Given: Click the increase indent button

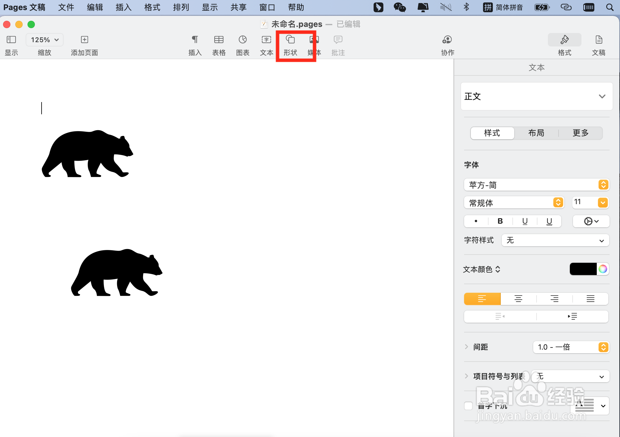Looking at the screenshot, I should pos(572,316).
